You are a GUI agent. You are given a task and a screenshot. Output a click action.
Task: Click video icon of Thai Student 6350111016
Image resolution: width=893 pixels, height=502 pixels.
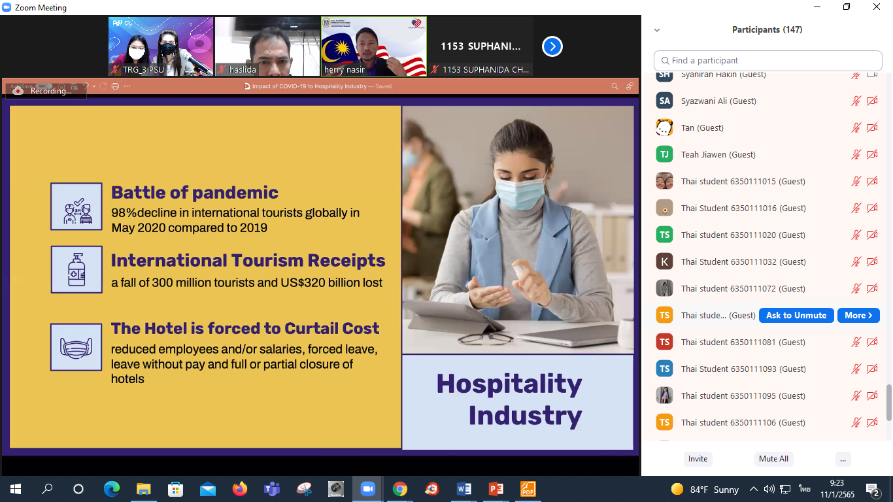pyautogui.click(x=872, y=208)
